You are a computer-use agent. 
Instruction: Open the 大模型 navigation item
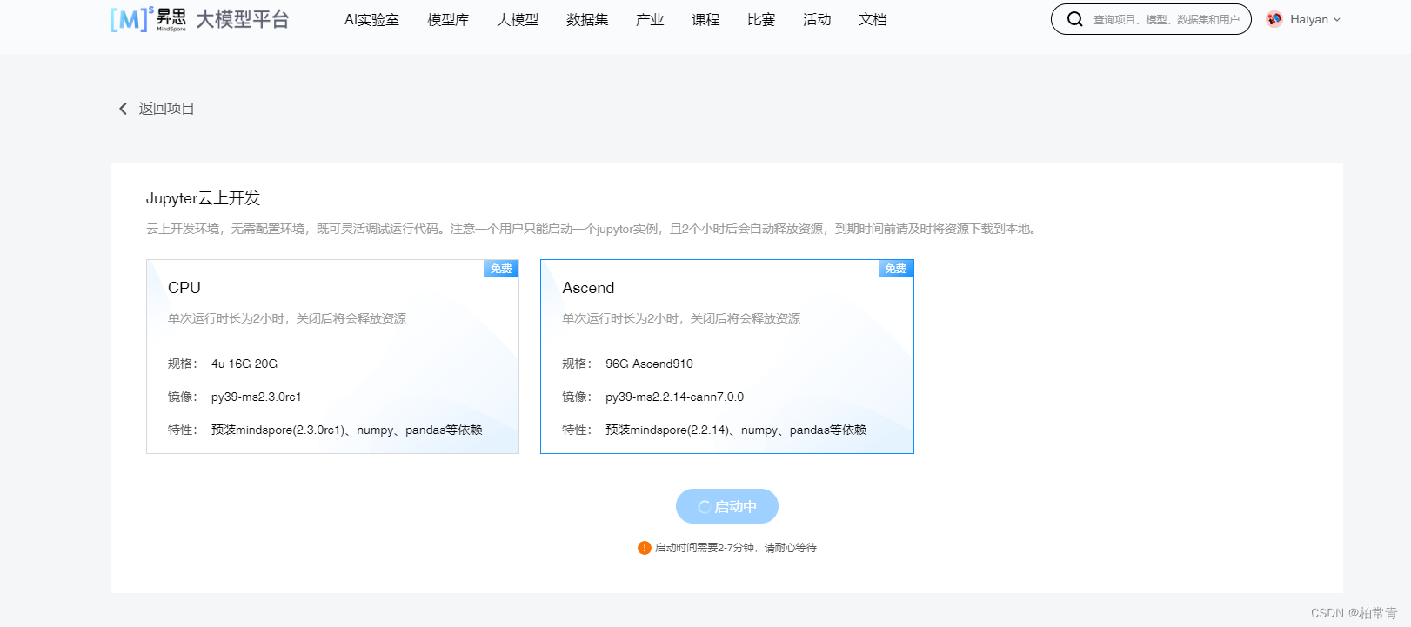click(518, 20)
